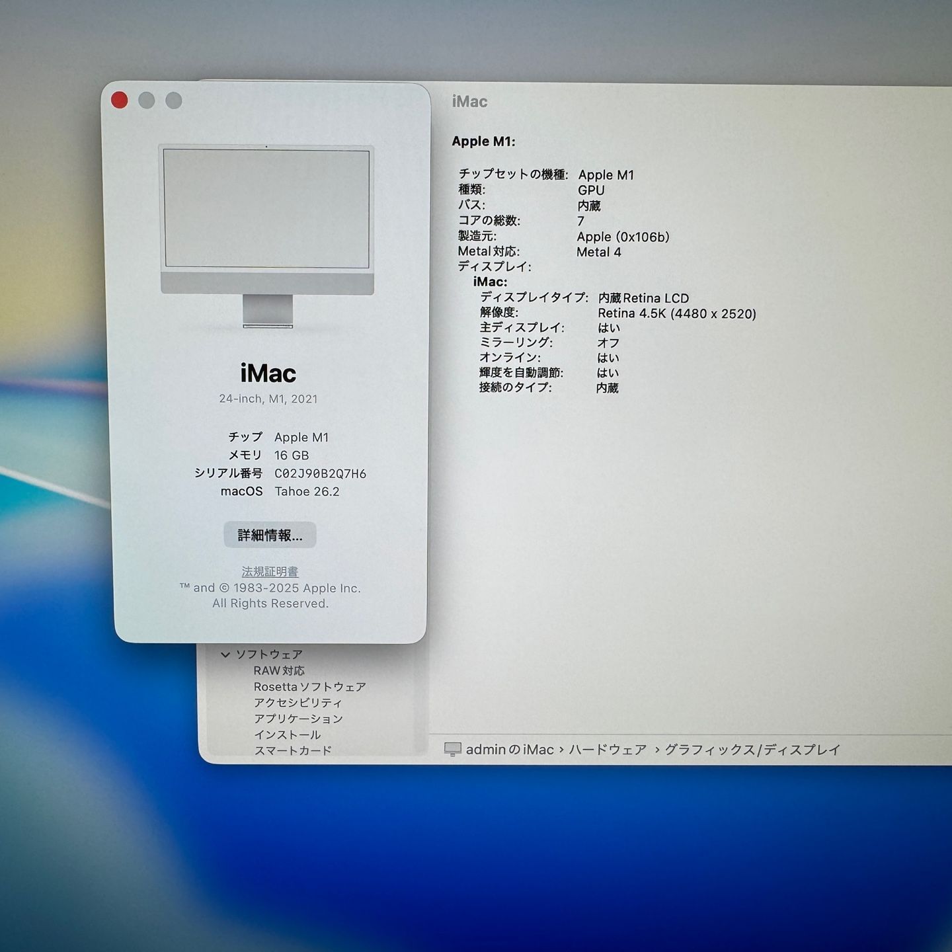Select the コアの総数 value 7
952x952 pixels.
pos(580,221)
